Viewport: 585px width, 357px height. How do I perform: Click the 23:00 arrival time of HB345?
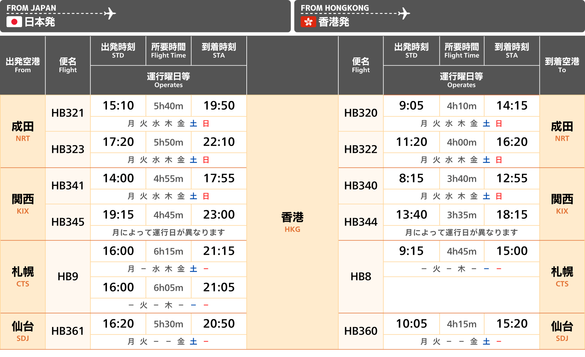(x=219, y=215)
